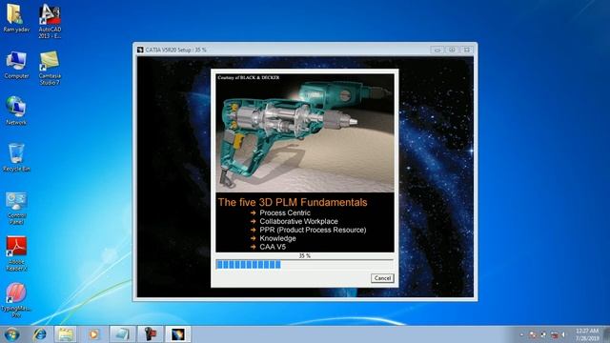Select the Computer desktop icon
This screenshot has height=343, width=610.
click(x=16, y=66)
